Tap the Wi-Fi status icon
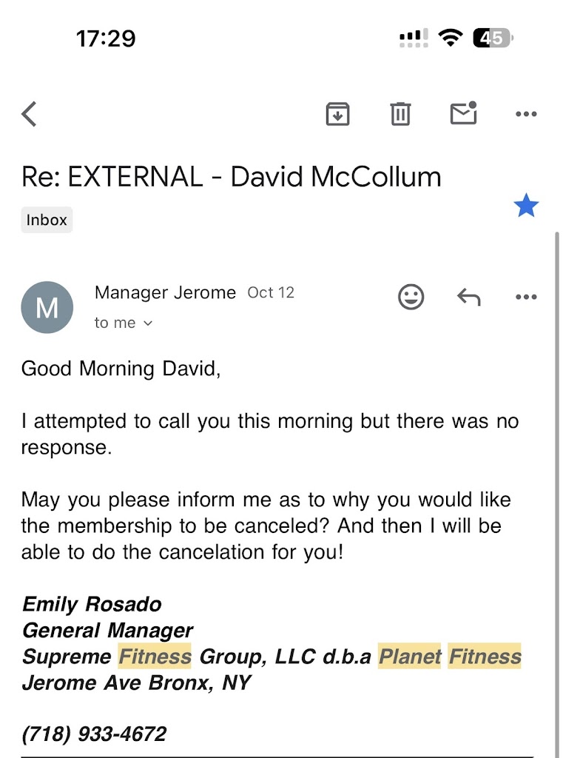Screen dimensions: 563x758 450,38
